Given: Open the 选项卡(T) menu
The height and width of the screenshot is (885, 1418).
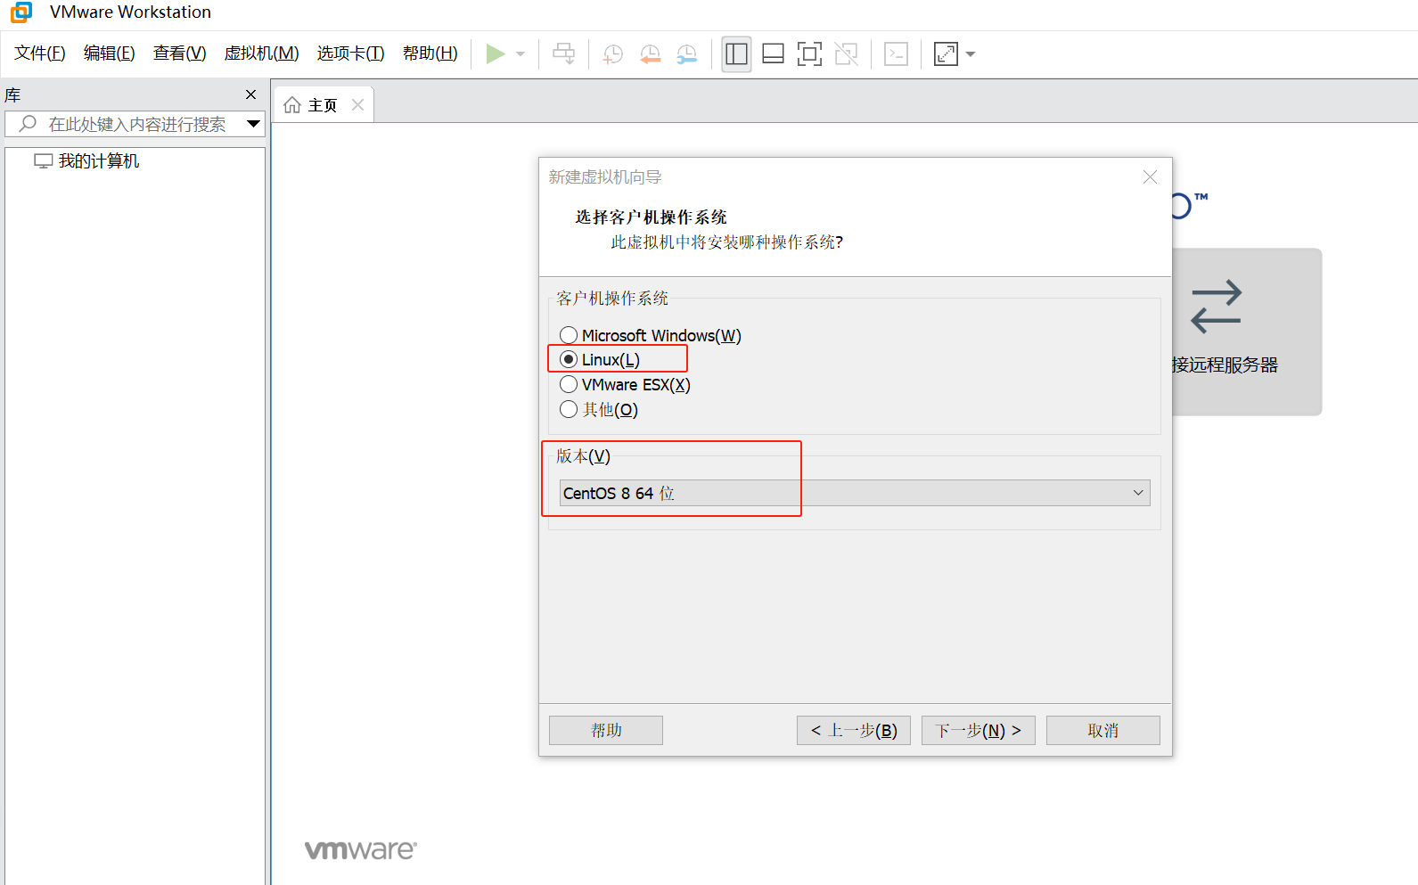Looking at the screenshot, I should coord(350,53).
